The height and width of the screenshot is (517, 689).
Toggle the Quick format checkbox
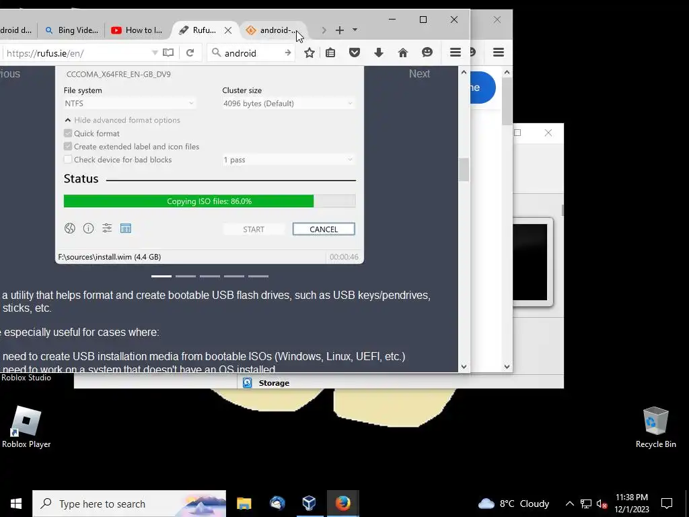pyautogui.click(x=68, y=133)
